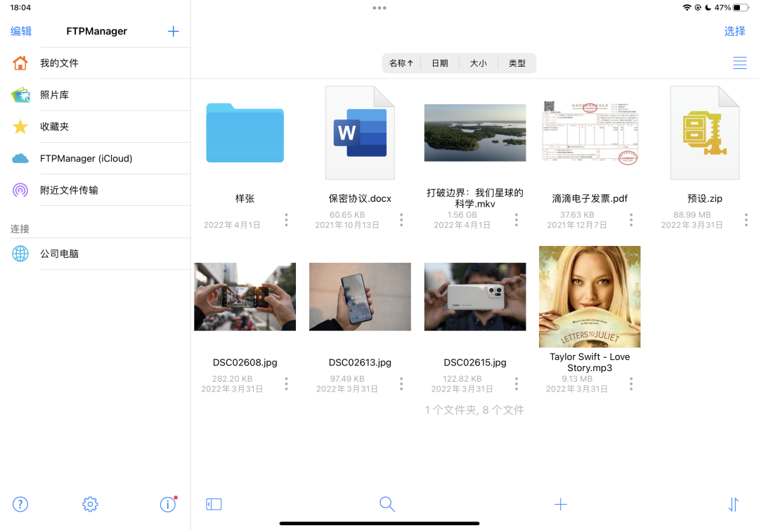The width and height of the screenshot is (759, 530).
Task: Tap the 编辑 button in sidebar
Action: (x=21, y=31)
